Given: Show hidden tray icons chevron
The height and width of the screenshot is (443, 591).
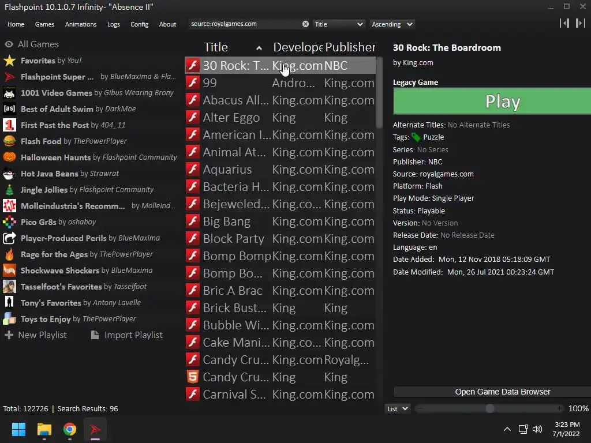Looking at the screenshot, I should (x=507, y=429).
